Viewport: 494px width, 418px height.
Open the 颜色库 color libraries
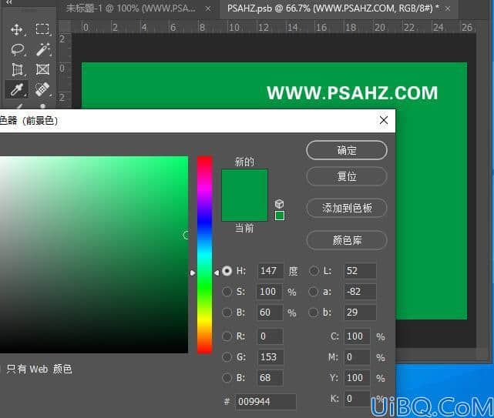tap(347, 240)
